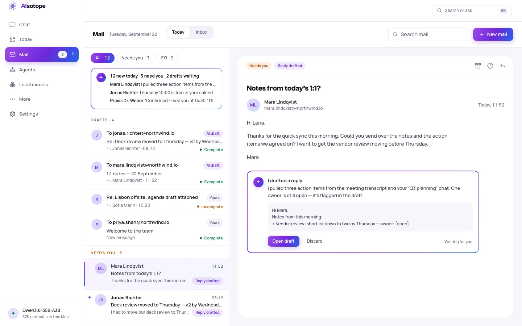Open the Agents section
Screen dimensions: 522x326
42,70
